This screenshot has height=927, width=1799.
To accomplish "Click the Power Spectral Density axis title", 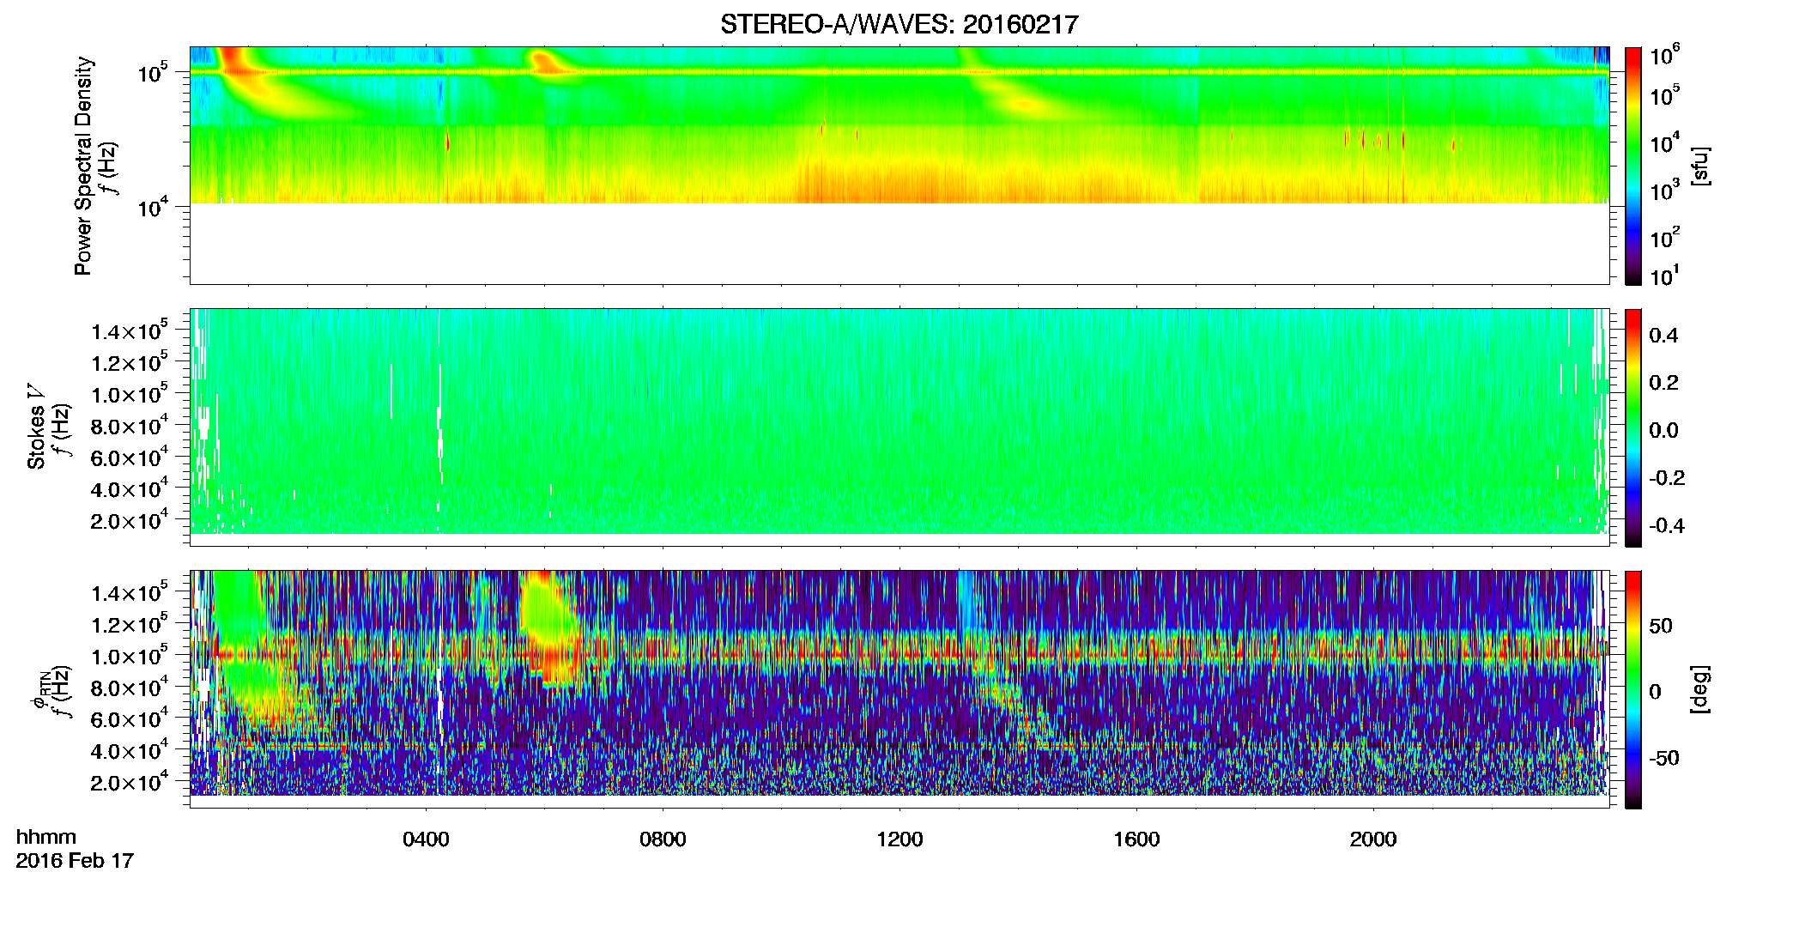I will pos(83,166).
